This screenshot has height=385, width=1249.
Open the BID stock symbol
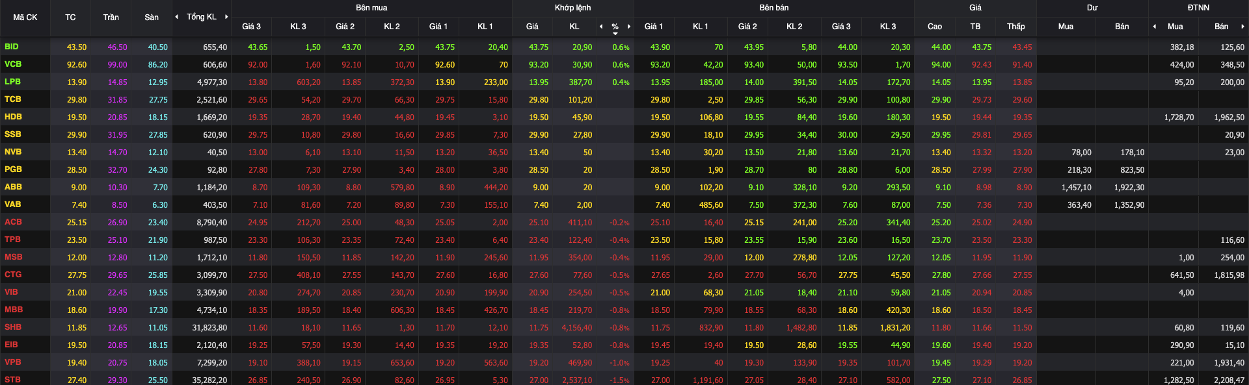[x=12, y=47]
